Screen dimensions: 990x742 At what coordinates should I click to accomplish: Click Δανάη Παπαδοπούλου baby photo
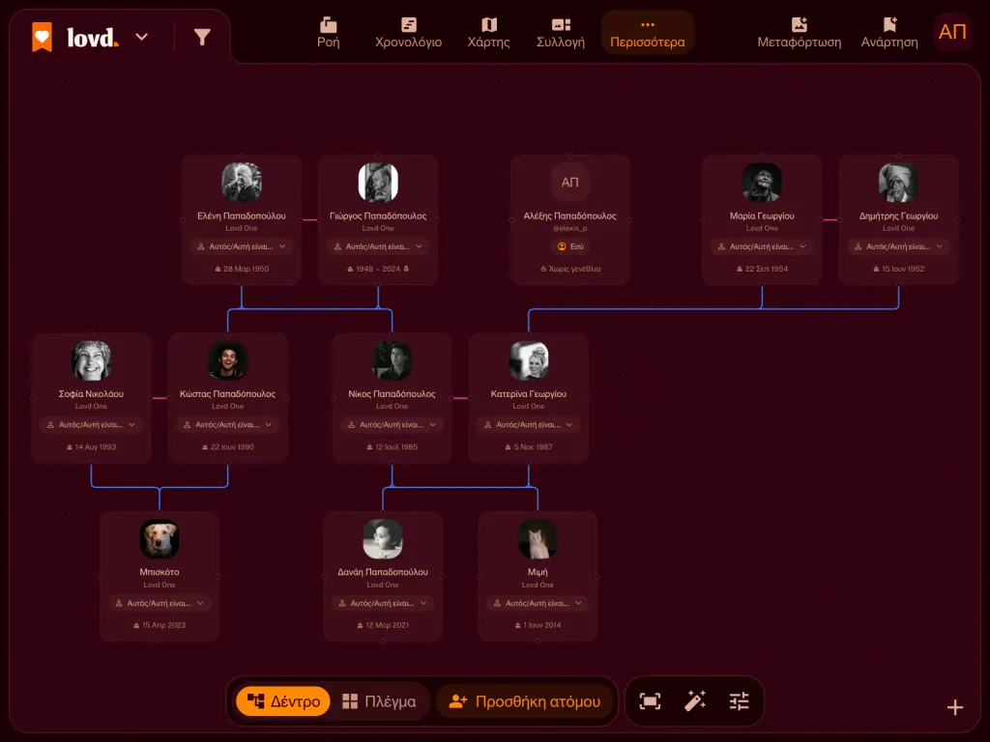click(383, 539)
